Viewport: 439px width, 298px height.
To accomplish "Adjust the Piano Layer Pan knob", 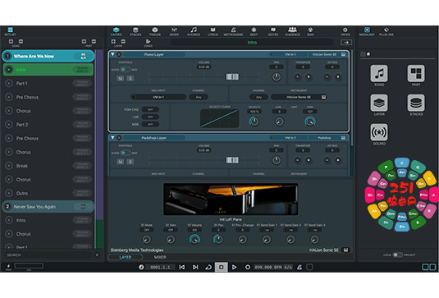I will [x=277, y=77].
